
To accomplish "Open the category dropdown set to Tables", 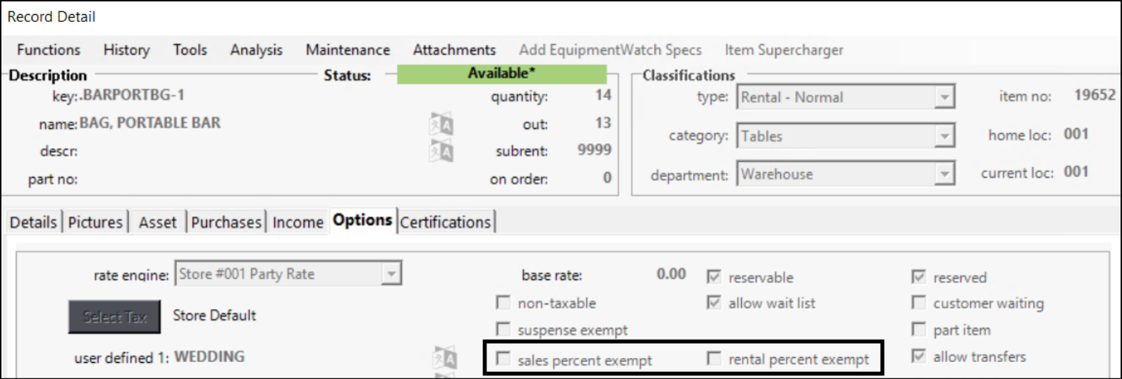I will pos(944,136).
